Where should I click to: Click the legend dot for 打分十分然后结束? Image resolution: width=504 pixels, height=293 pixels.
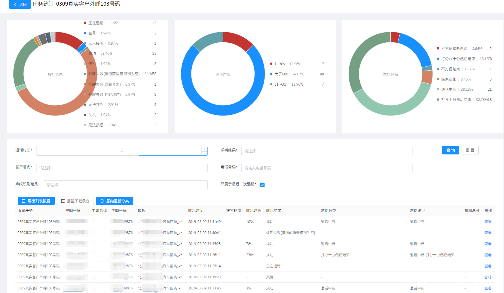click(x=438, y=100)
